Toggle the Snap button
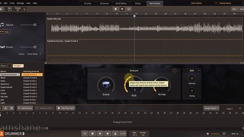Viewport: 244px width, 137px height. pos(5,32)
